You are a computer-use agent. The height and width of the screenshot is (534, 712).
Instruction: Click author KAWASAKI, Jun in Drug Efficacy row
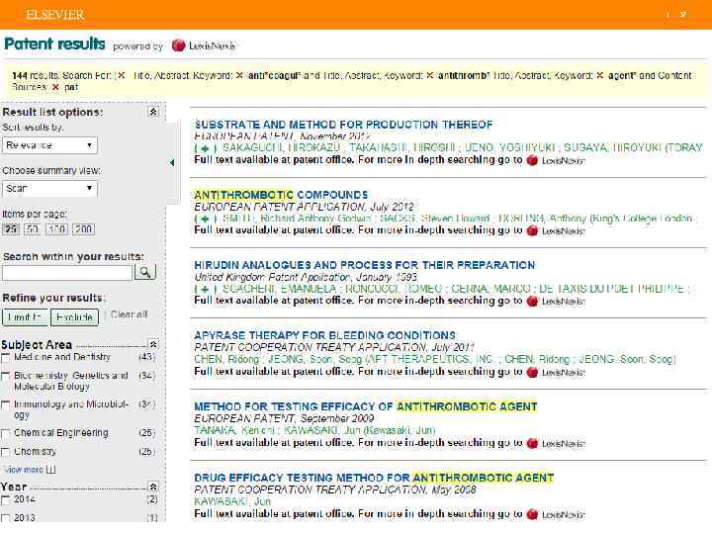tap(232, 501)
